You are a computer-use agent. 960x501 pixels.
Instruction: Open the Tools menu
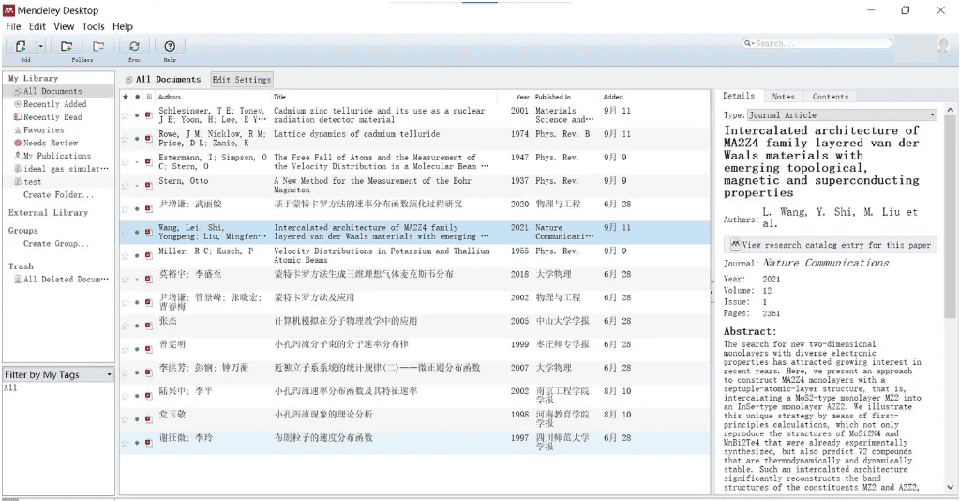pyautogui.click(x=93, y=26)
